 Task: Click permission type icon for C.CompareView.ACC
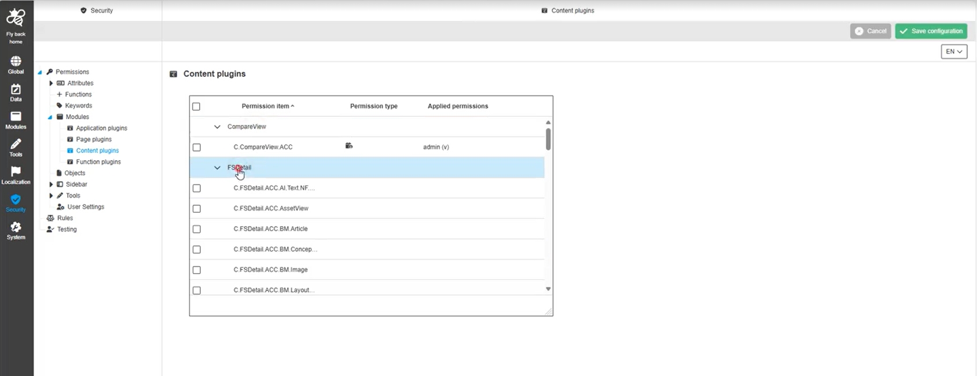click(349, 146)
